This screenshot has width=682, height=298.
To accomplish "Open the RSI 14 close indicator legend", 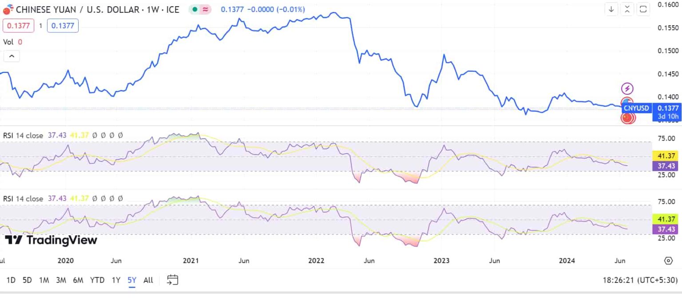I will pos(23,135).
